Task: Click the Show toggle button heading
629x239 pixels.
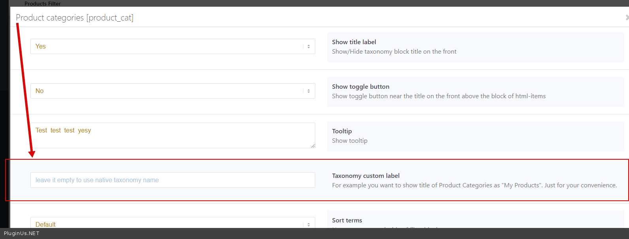Action: point(361,87)
